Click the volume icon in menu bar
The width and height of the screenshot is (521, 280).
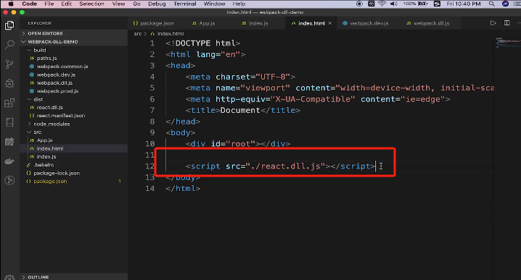394,4
